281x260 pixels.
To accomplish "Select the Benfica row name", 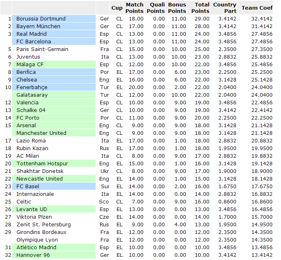I will point(26,72).
